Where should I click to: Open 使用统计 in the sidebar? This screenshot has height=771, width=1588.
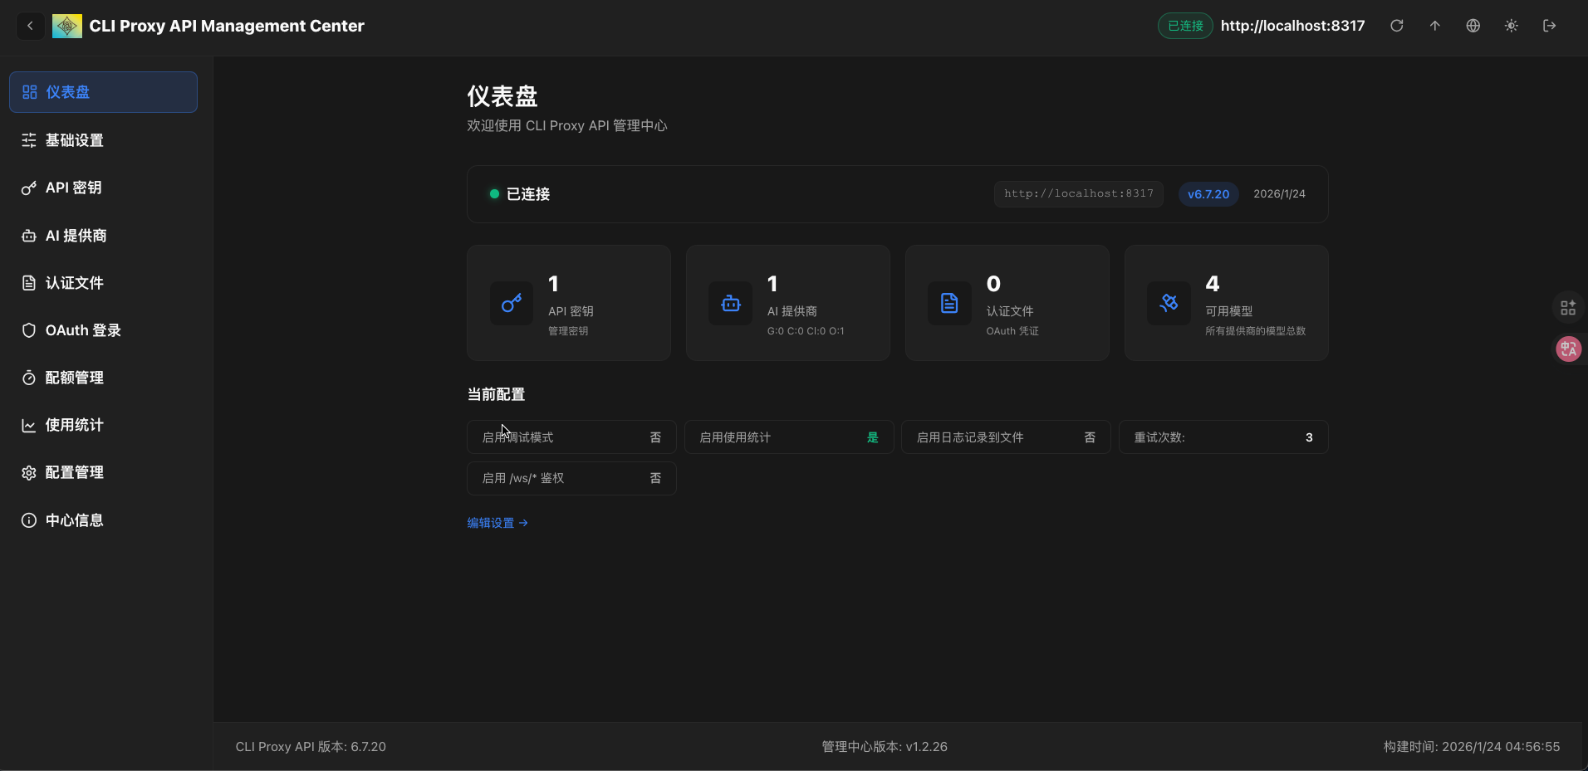103,425
